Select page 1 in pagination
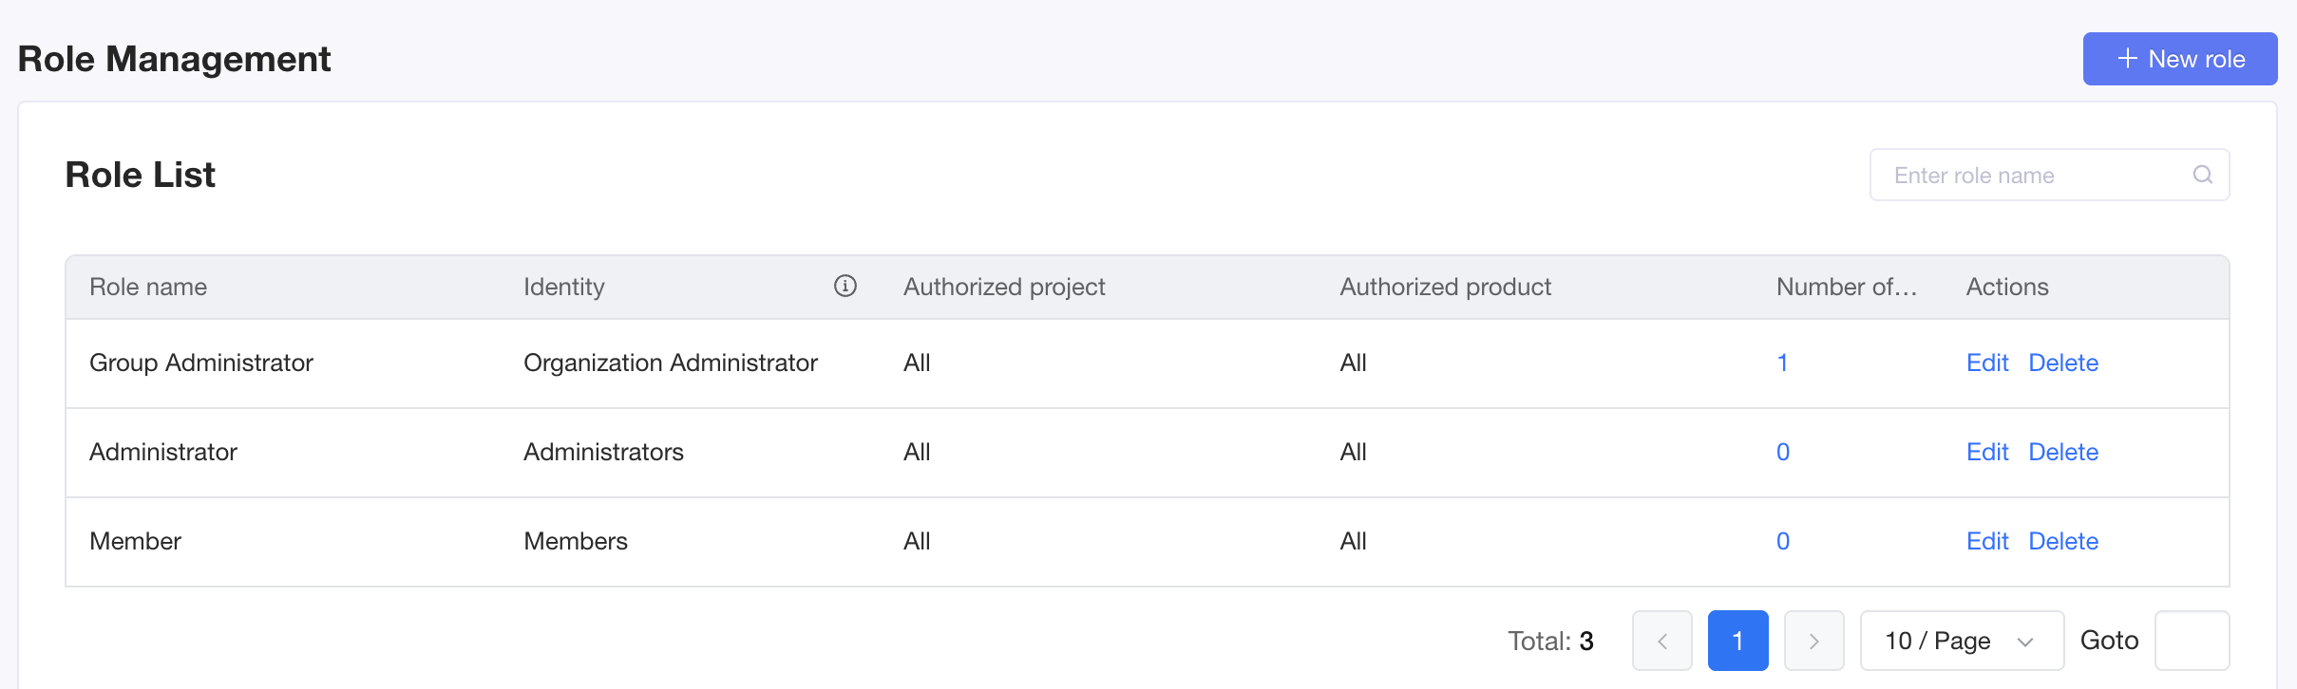The height and width of the screenshot is (689, 2297). pos(1738,641)
